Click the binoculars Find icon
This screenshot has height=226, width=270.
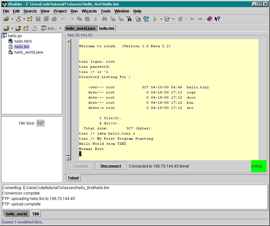coord(104,19)
